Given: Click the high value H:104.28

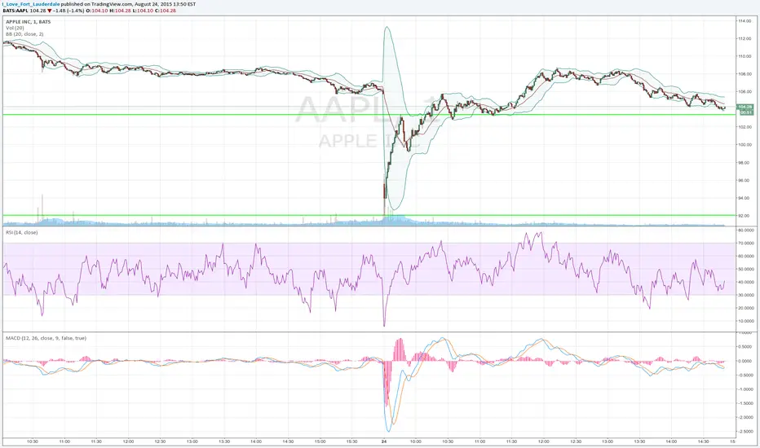Looking at the screenshot, I should [x=120, y=10].
